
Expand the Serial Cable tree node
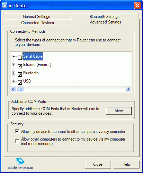[14, 56]
